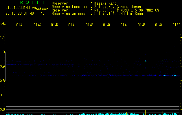
Task: Click the 0.8 frequency axis label
Action: tap(3, 80)
